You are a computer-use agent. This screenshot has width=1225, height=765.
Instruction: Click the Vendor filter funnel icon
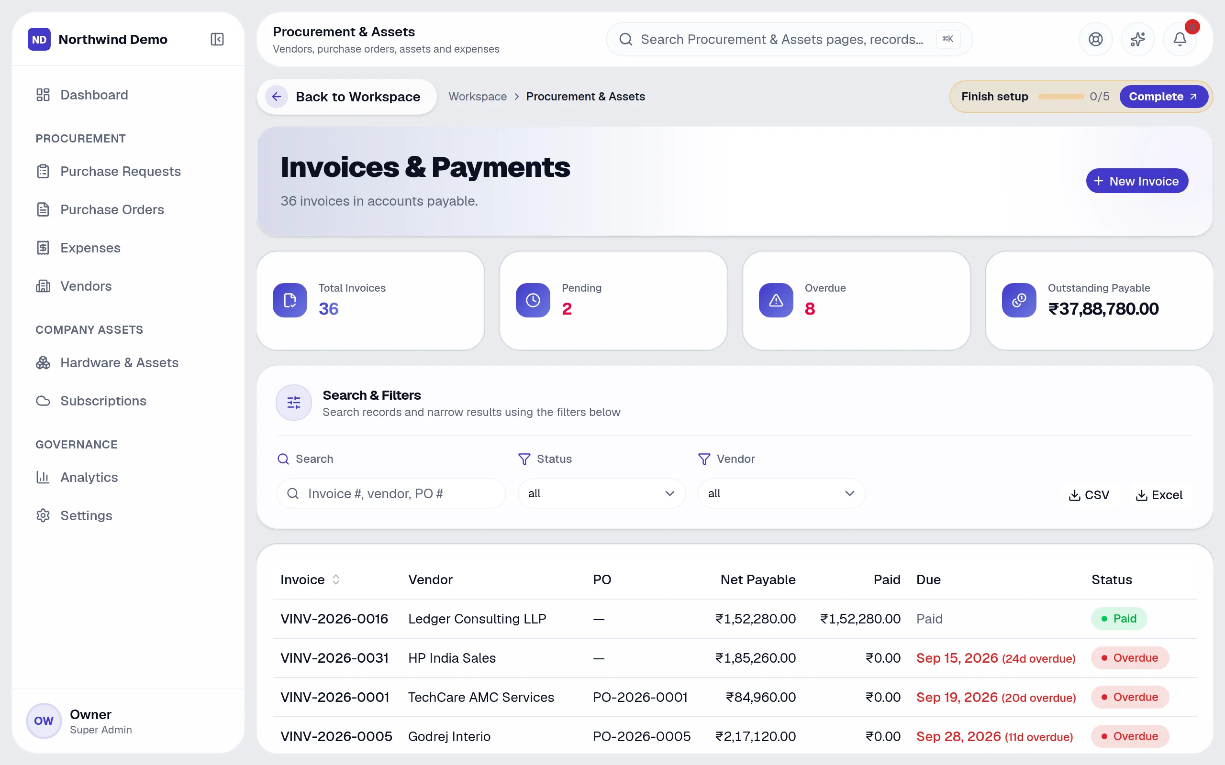704,459
